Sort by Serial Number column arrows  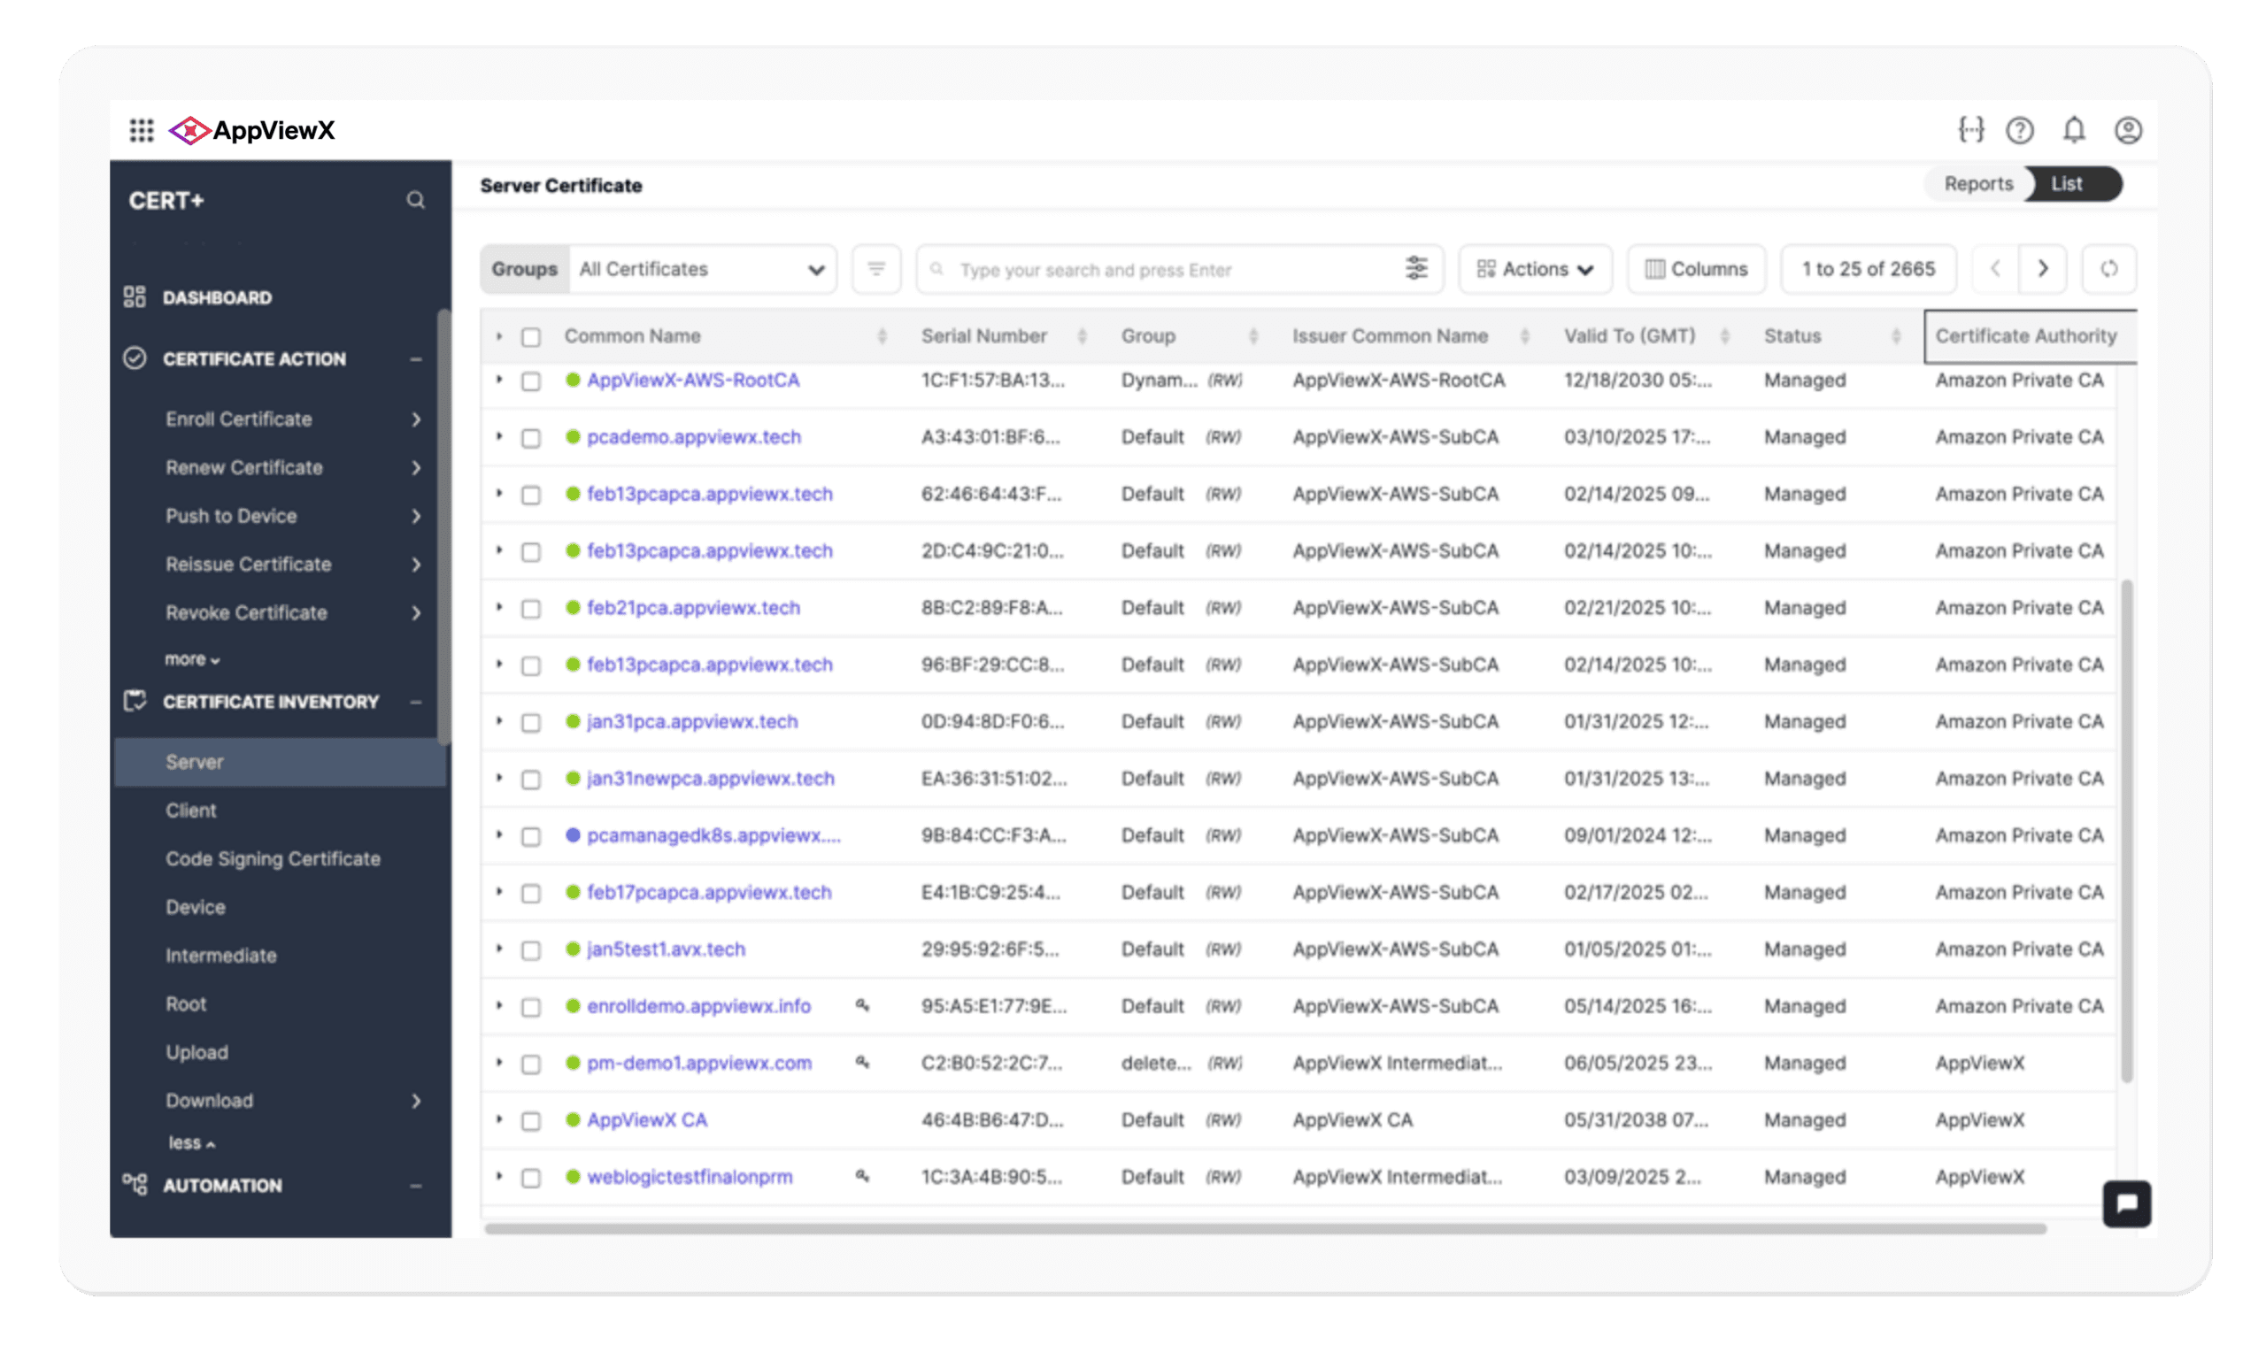[1082, 336]
